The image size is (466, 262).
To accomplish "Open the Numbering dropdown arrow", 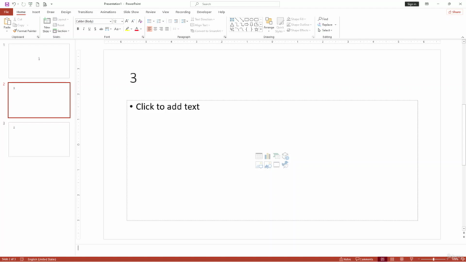I will point(163,21).
